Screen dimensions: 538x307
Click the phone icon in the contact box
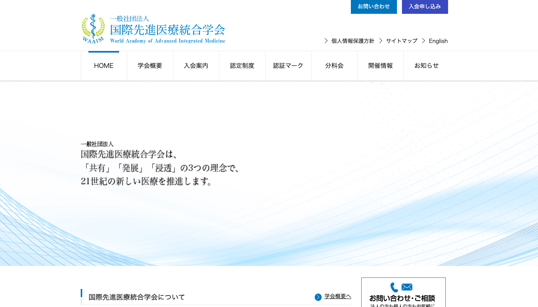394,287
